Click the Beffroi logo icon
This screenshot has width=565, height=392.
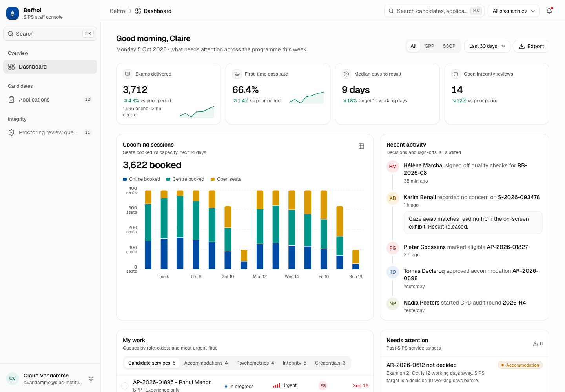[x=13, y=13]
